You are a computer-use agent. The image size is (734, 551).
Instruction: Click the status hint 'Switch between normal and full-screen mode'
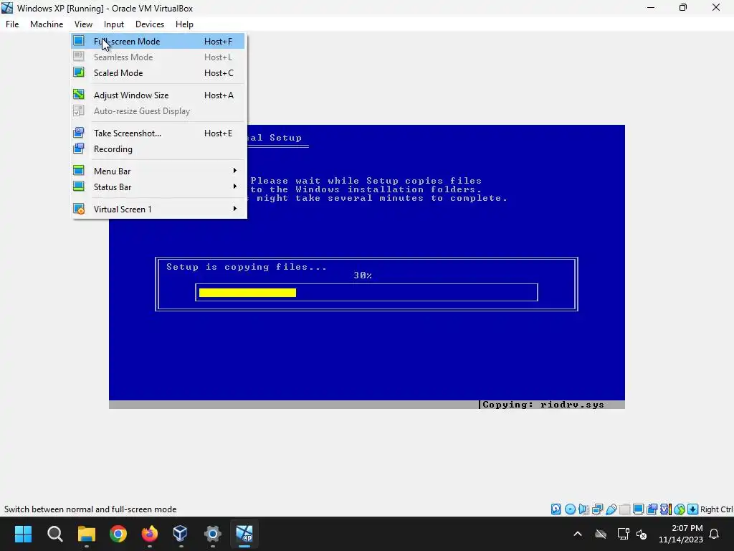point(90,509)
